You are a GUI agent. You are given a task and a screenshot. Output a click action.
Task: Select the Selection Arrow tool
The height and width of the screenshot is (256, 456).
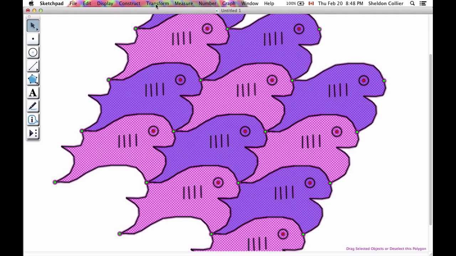pos(33,26)
